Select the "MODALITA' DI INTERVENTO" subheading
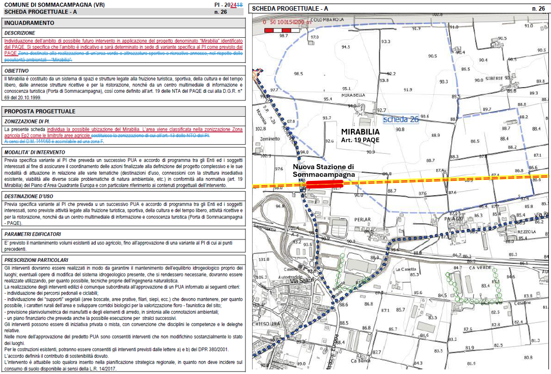The height and width of the screenshot is (374, 551). pyautogui.click(x=35, y=152)
